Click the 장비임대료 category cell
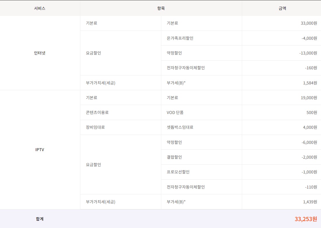 (95, 127)
